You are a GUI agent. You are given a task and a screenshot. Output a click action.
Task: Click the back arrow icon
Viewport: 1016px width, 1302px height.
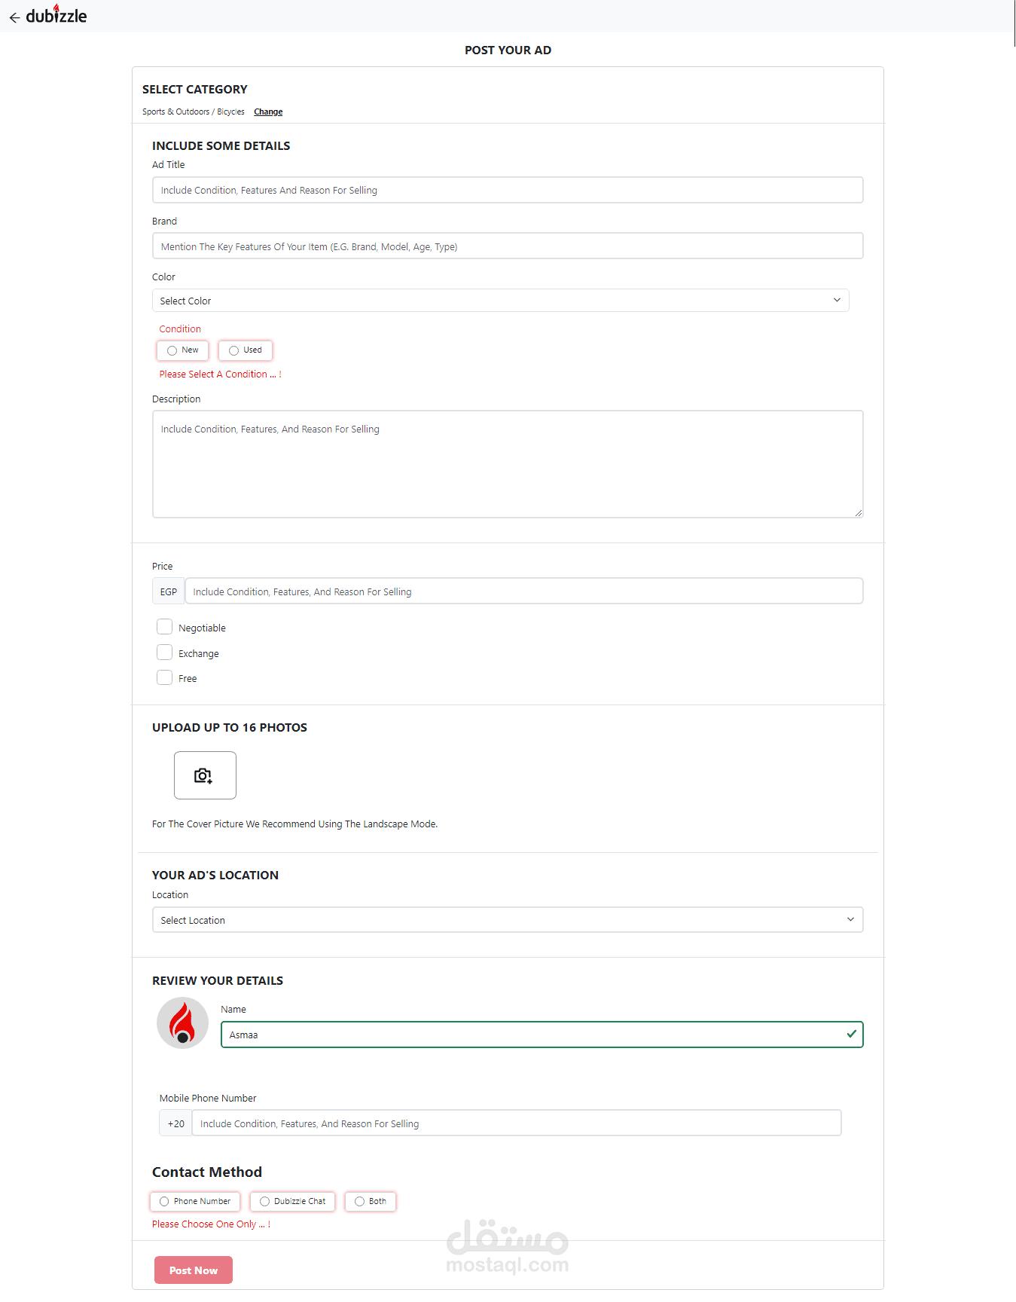(x=14, y=17)
